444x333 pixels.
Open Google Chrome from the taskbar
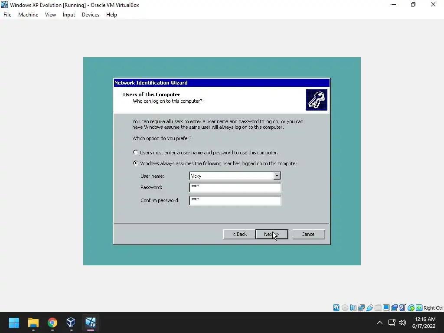click(52, 323)
